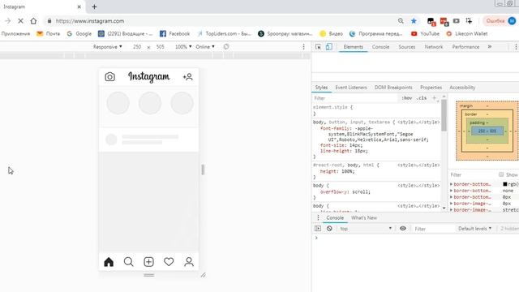Viewport: 519px width, 292px height.
Task: Open the console drawer three-dot menu
Action: coord(318,217)
